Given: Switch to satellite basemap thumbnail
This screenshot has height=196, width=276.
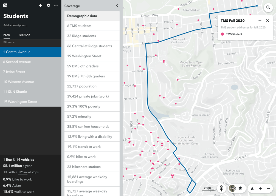Looking at the screenshot, I should 232,188.
